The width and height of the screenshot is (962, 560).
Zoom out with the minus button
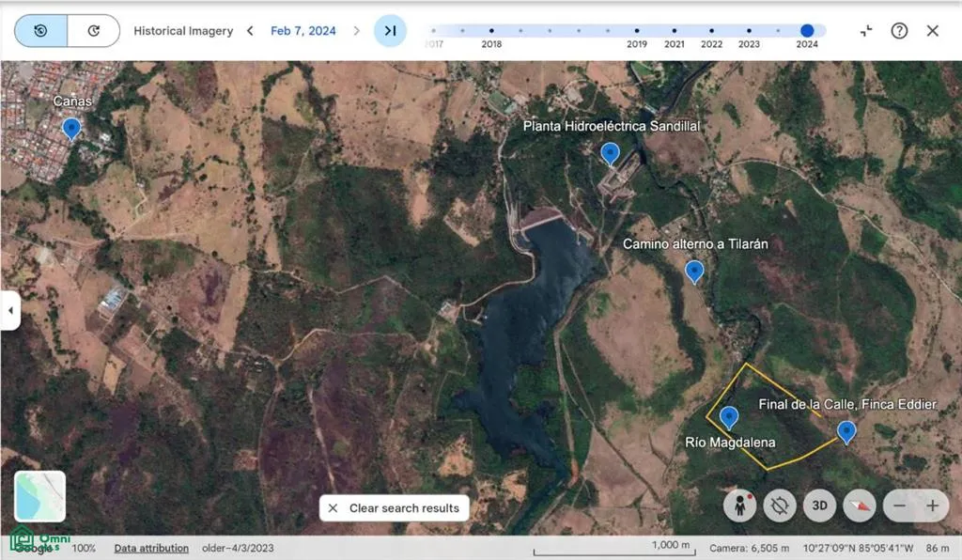899,506
